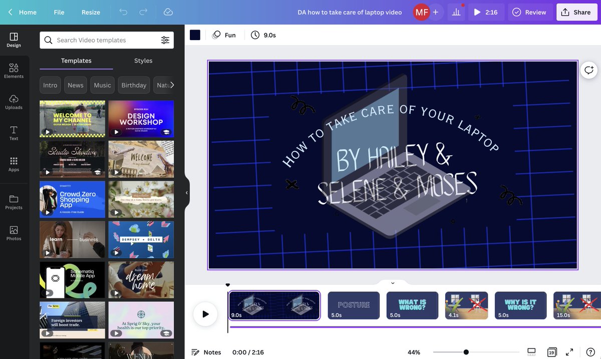Open template search filters
The image size is (601, 359).
pyautogui.click(x=165, y=40)
